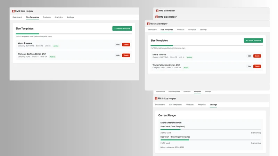This screenshot has height=156, width=278.
Task: Click the "Size Chart + Size Helper Templates" label
Action: pos(175,137)
